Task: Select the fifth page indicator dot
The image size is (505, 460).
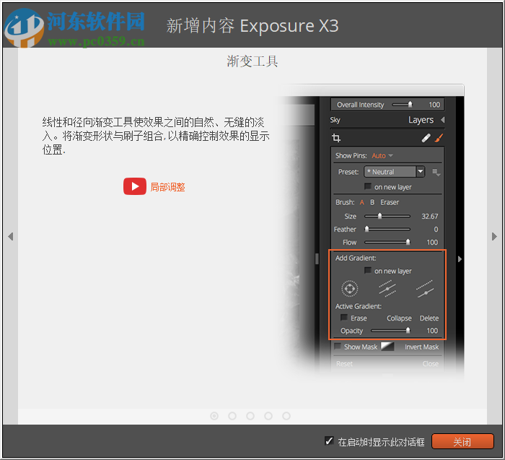Action: [286, 416]
